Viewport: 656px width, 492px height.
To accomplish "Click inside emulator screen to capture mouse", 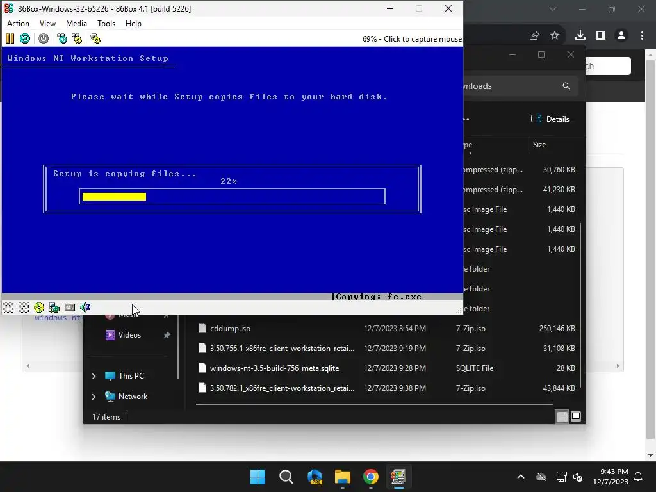I will click(x=232, y=169).
